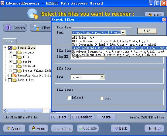167x136 pixels.
Task: Click the Find filename input field
Action: pos(97,33)
